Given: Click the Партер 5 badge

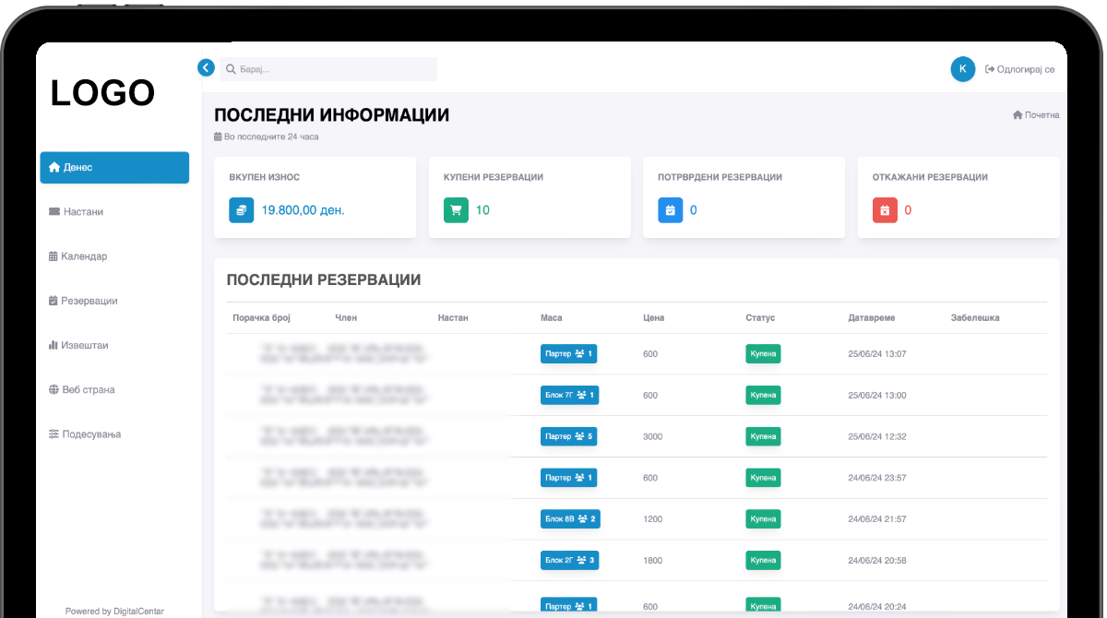Looking at the screenshot, I should click(x=568, y=436).
